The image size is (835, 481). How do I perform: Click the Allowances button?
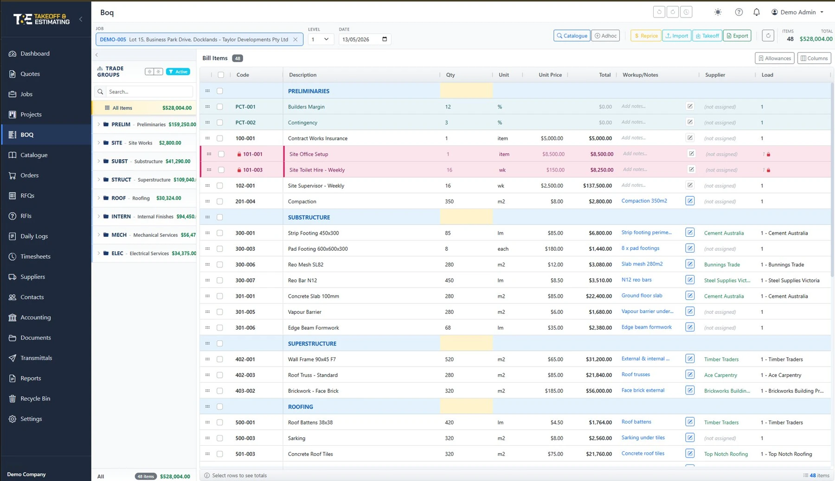(774, 58)
